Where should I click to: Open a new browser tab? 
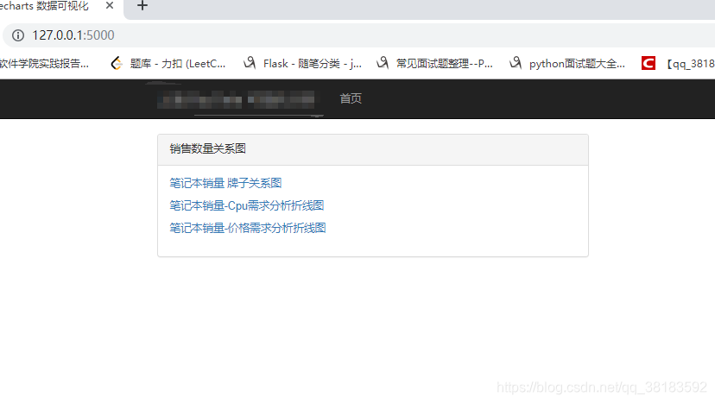pyautogui.click(x=142, y=5)
